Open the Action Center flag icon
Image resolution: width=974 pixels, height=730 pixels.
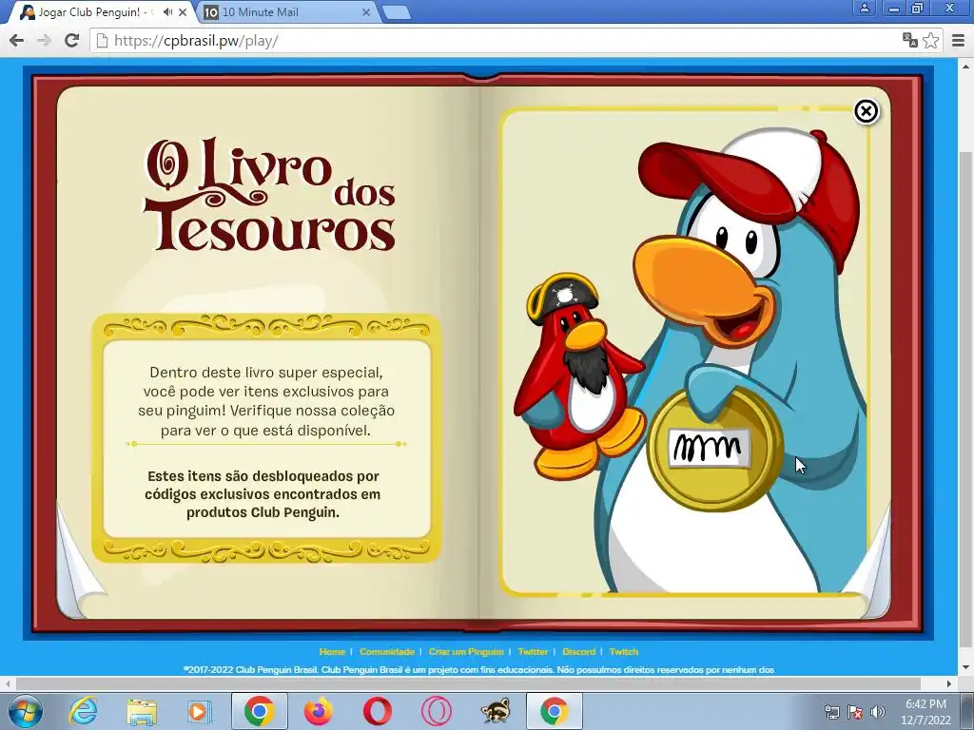[855, 712]
